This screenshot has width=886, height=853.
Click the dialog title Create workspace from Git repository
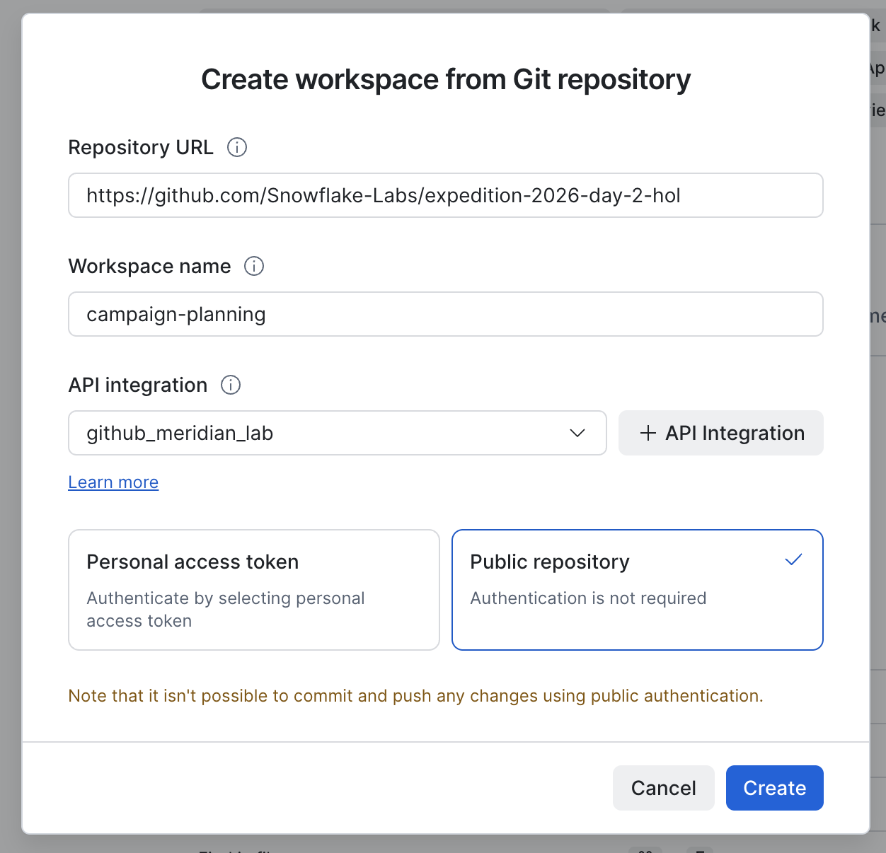point(446,79)
